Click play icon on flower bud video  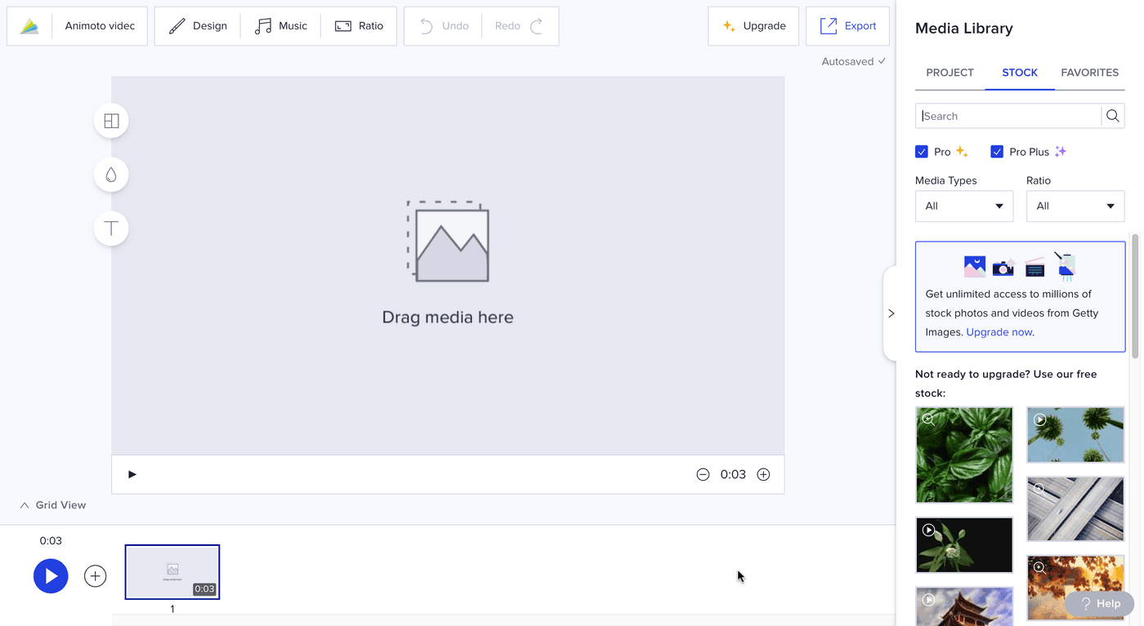click(928, 530)
